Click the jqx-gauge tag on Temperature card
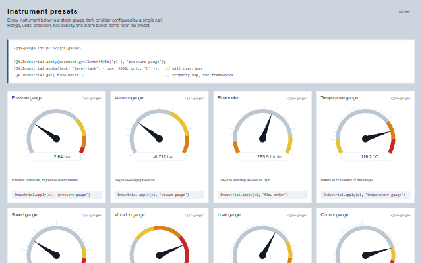 click(x=400, y=99)
